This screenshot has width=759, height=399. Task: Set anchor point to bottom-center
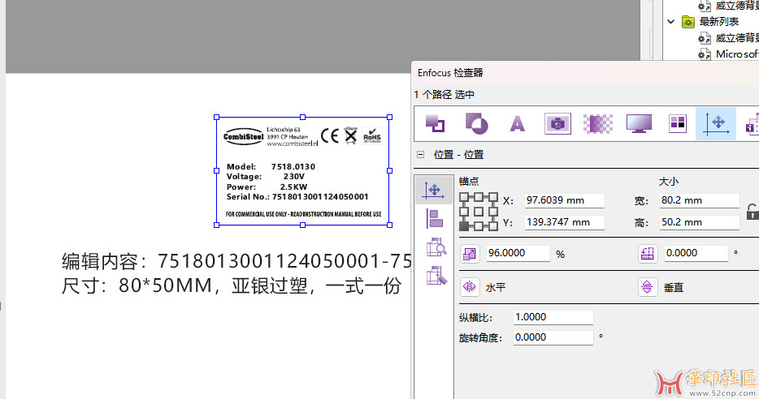[479, 225]
